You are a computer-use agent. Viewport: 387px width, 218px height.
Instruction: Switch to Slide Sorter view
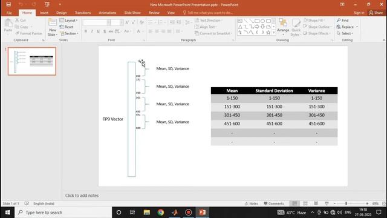tap(305, 203)
